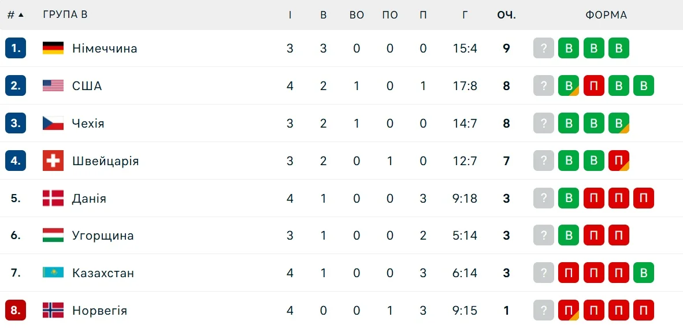The image size is (683, 328).
Task: Click the Norway flag icon
Action: tap(53, 310)
